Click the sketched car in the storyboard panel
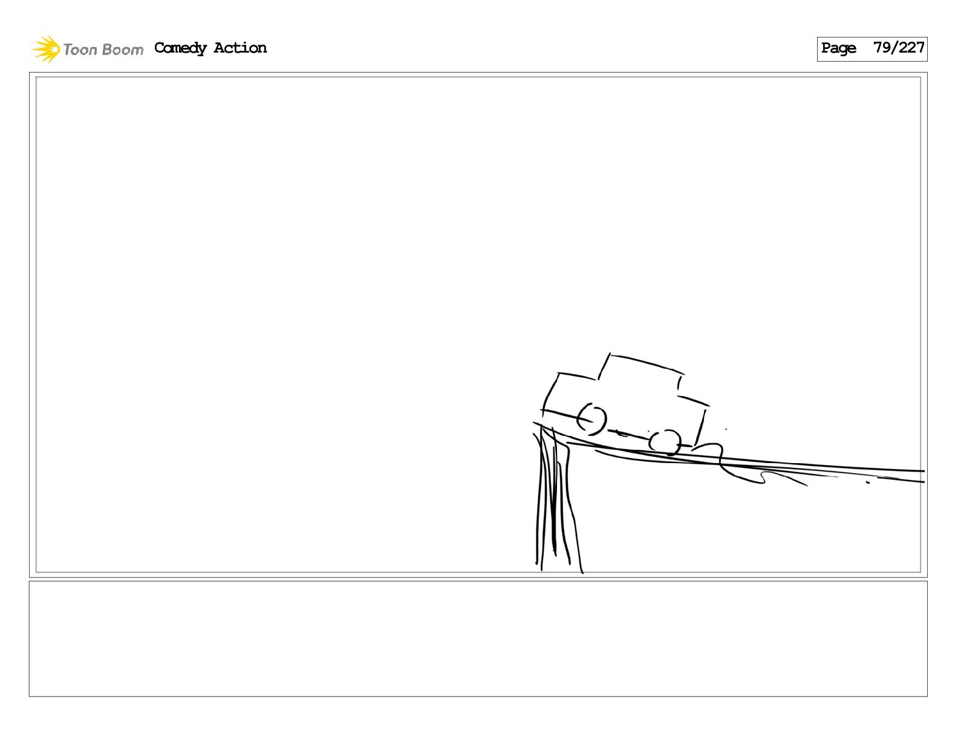 point(626,404)
